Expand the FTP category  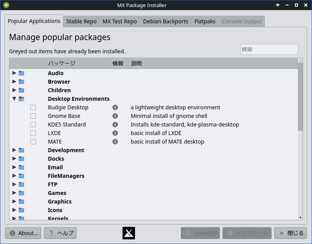click(x=14, y=184)
